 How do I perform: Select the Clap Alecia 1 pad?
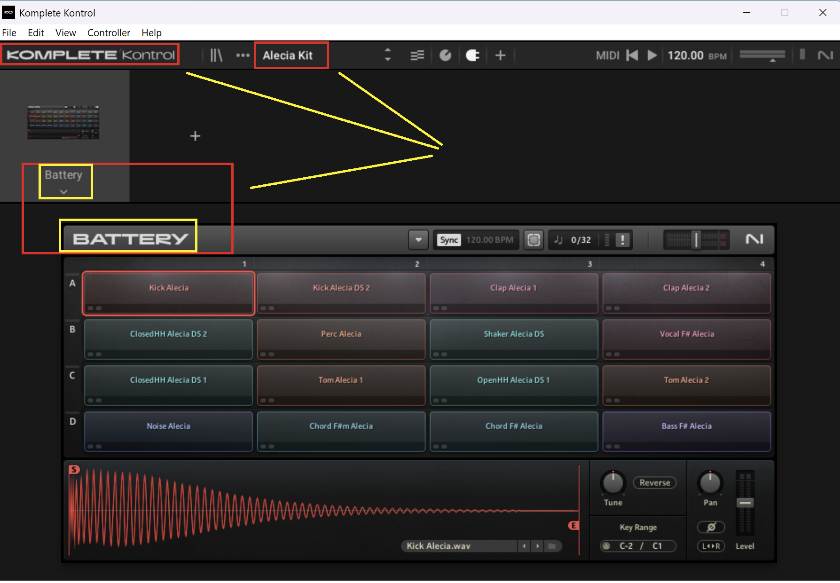click(x=514, y=293)
